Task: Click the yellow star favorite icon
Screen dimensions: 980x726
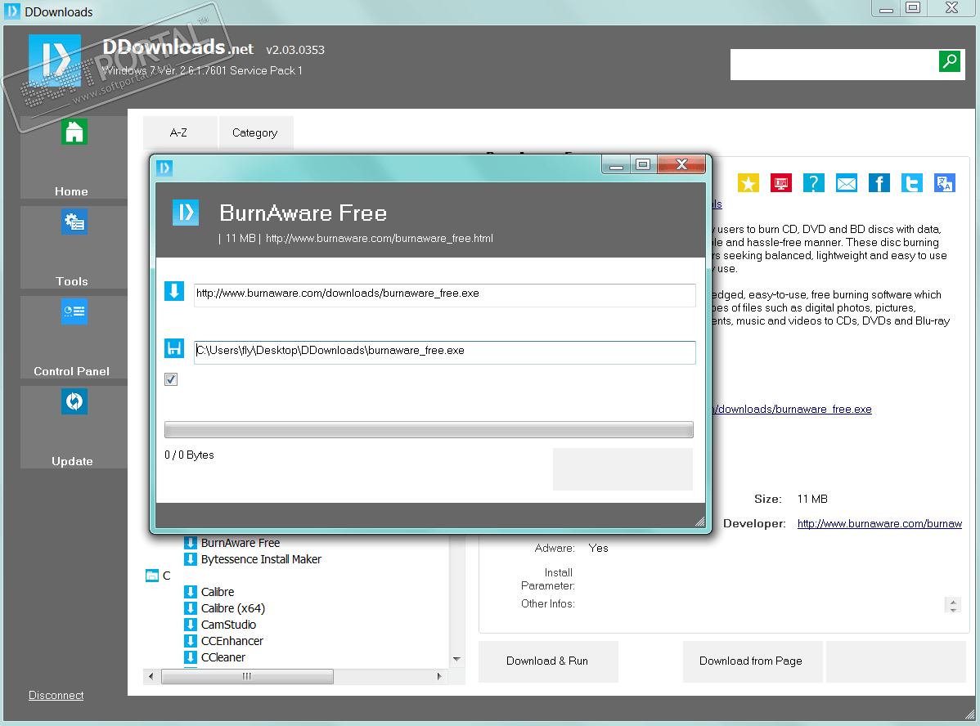Action: tap(748, 183)
